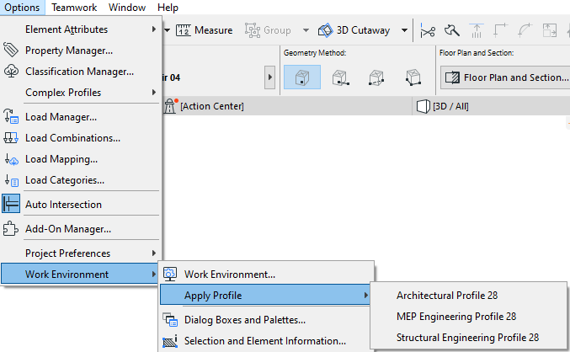Open the Group dropdown arrow
The width and height of the screenshot is (570, 352).
(306, 30)
